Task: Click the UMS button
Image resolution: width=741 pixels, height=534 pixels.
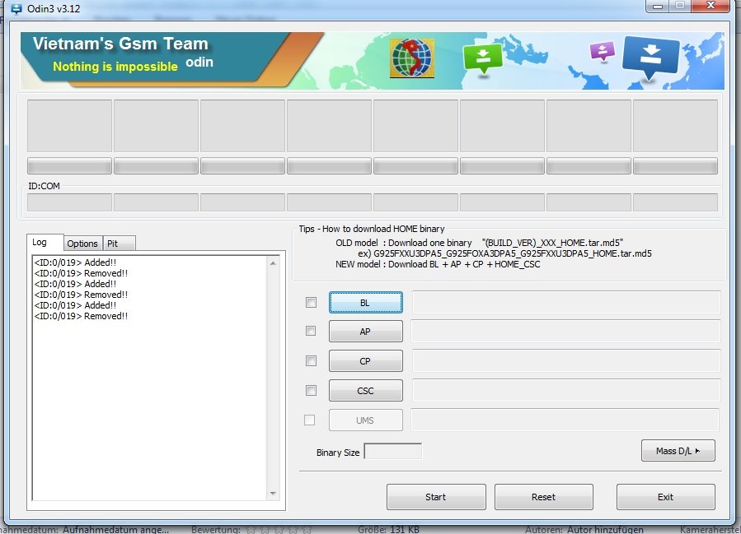Action: (366, 420)
